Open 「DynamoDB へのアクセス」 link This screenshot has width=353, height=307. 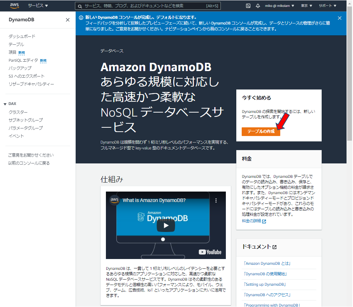(267, 295)
